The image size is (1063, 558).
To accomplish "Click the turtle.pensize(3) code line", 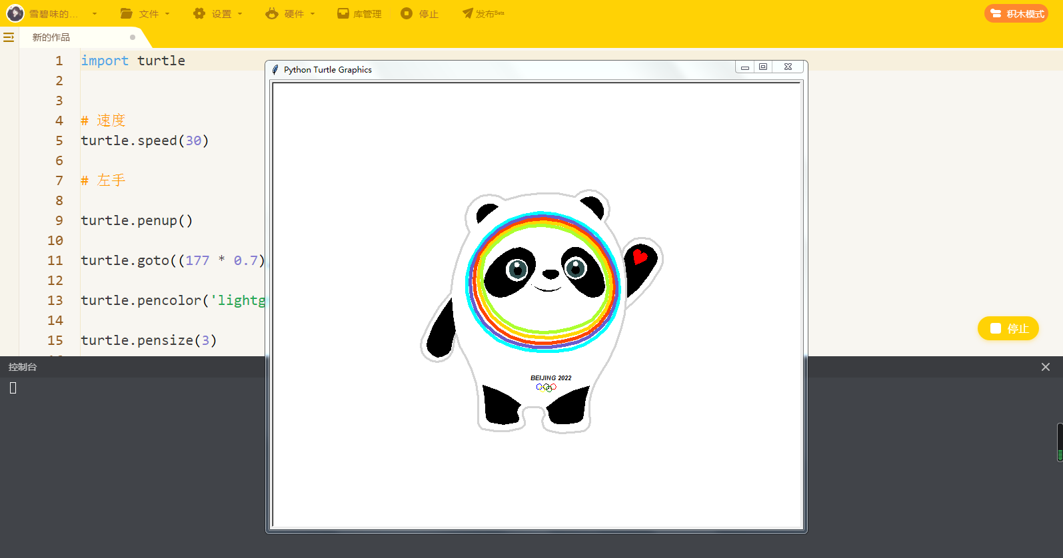I will (x=149, y=340).
